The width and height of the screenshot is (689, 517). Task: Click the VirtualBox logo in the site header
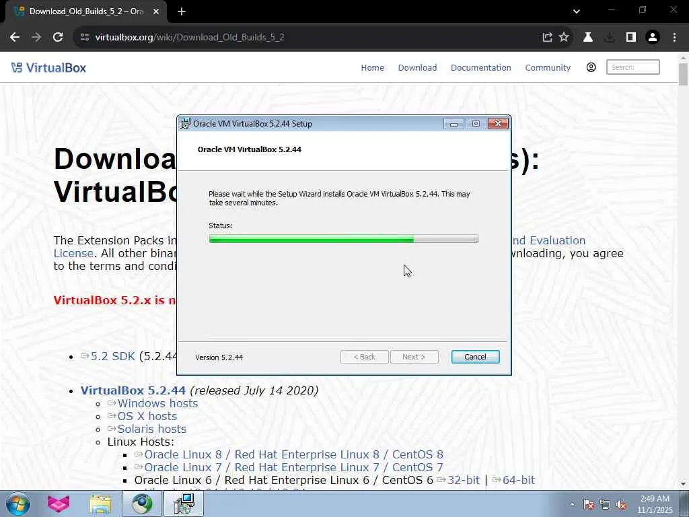[x=48, y=68]
